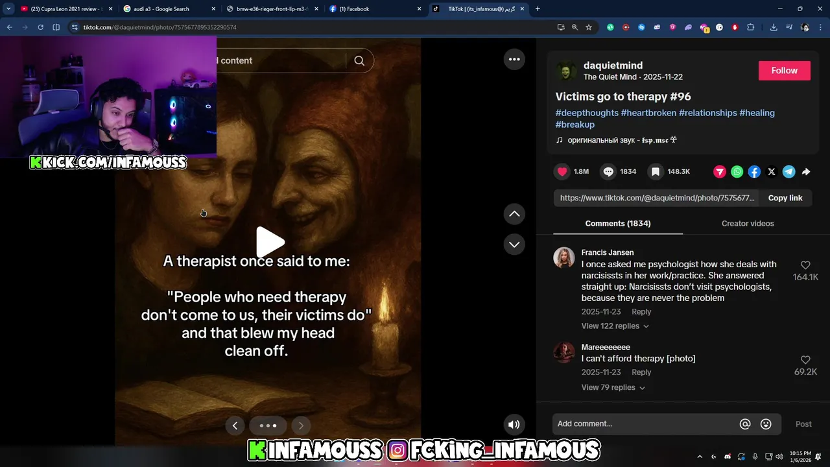Click the slide pagination dots
Viewport: 830px width, 467px height.
tap(268, 425)
